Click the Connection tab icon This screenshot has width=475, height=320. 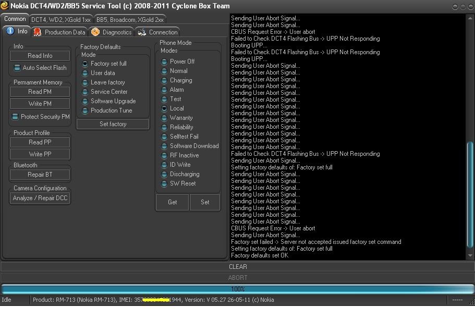(x=141, y=32)
